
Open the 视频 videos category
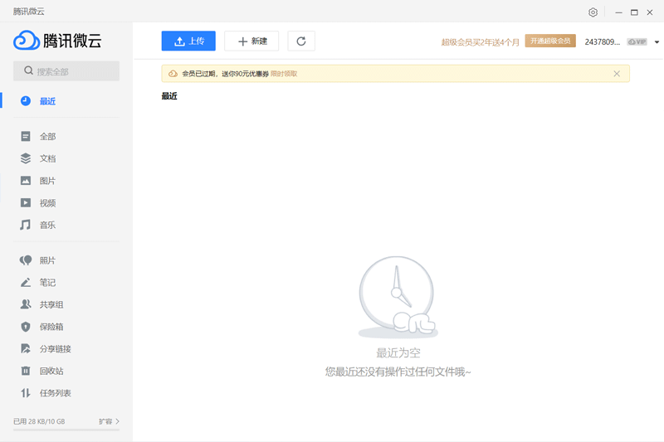[x=47, y=203]
